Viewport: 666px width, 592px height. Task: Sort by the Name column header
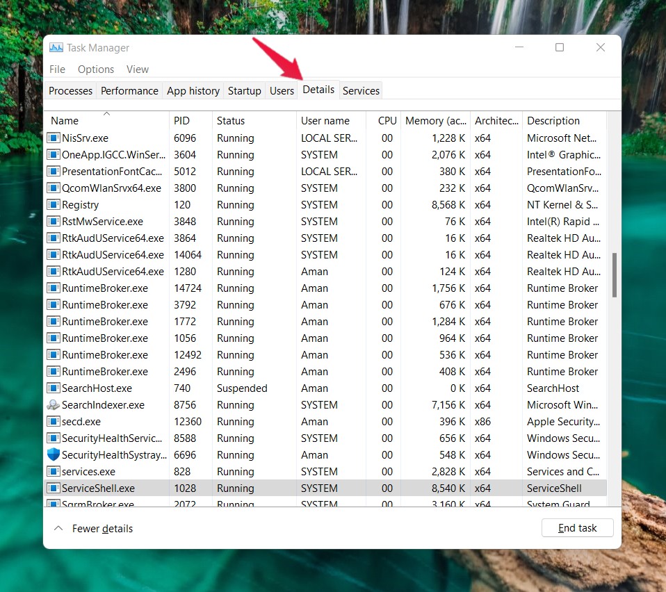[x=65, y=121]
